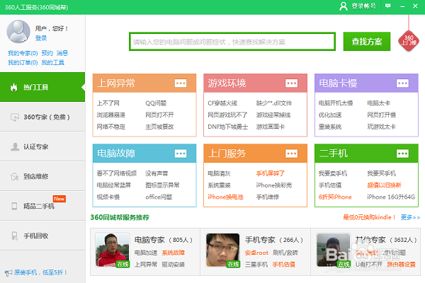Click 看不了网络视频 under 电脑故障
This screenshot has width=425, height=283.
(117, 173)
